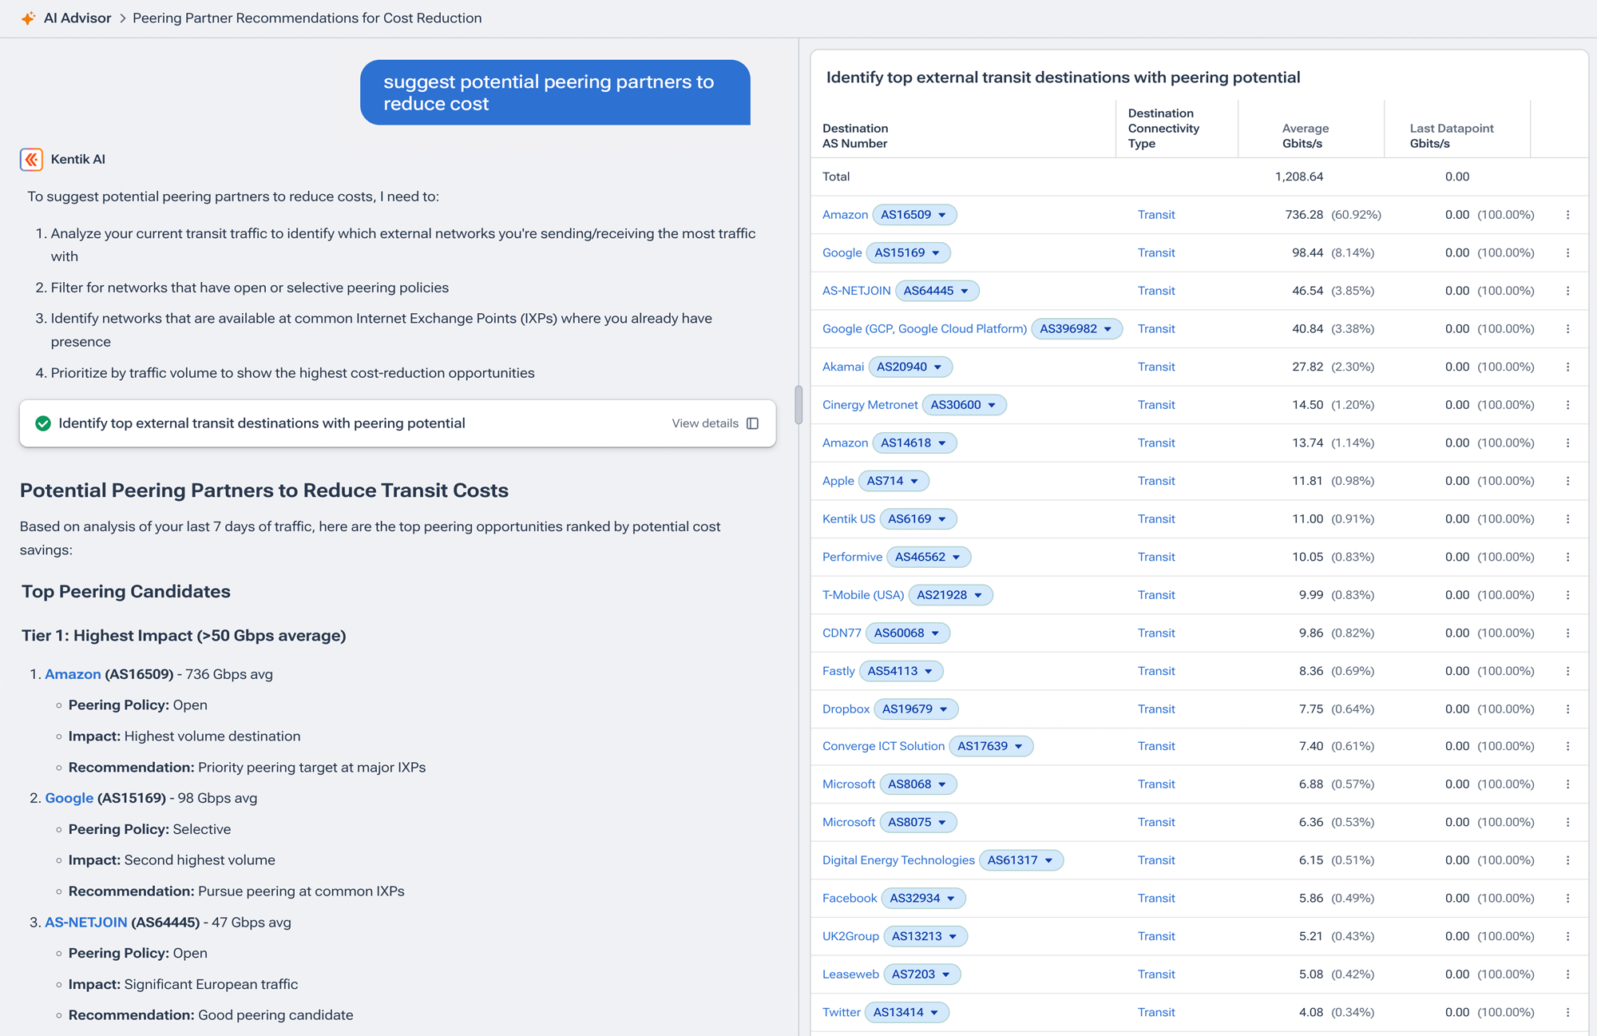Expand the AS396982 dropdown for Google Cloud
Screen dimensions: 1597x1036
point(1077,328)
